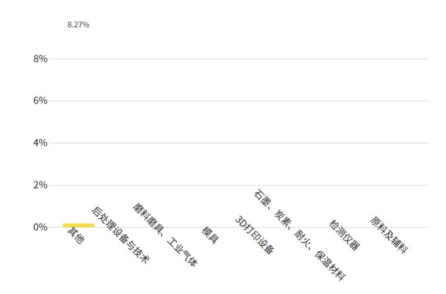Click the 8% y-axis label
Screen dimensions: 446x294
(40, 59)
